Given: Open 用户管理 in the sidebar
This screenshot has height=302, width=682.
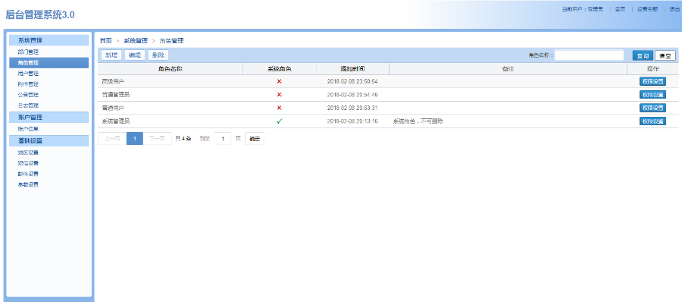Looking at the screenshot, I should [28, 73].
